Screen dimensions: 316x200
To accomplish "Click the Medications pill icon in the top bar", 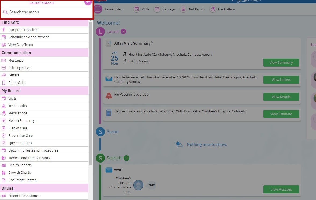I will [x=213, y=9].
